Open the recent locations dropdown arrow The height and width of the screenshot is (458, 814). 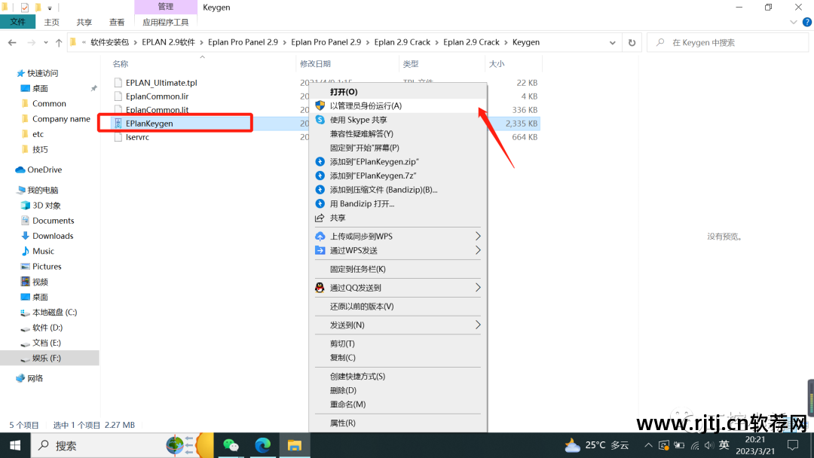tap(46, 42)
